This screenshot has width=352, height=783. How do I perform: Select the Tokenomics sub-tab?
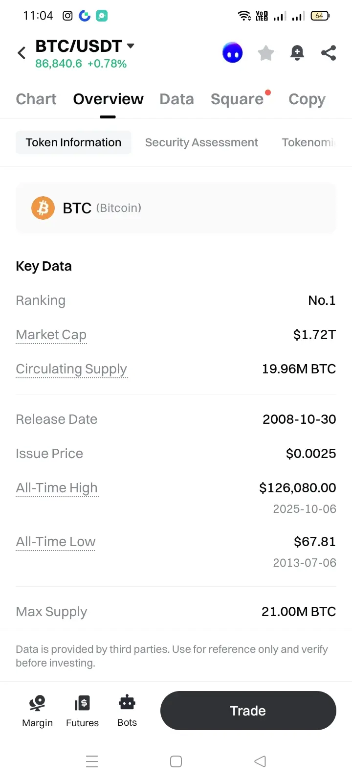tap(308, 142)
